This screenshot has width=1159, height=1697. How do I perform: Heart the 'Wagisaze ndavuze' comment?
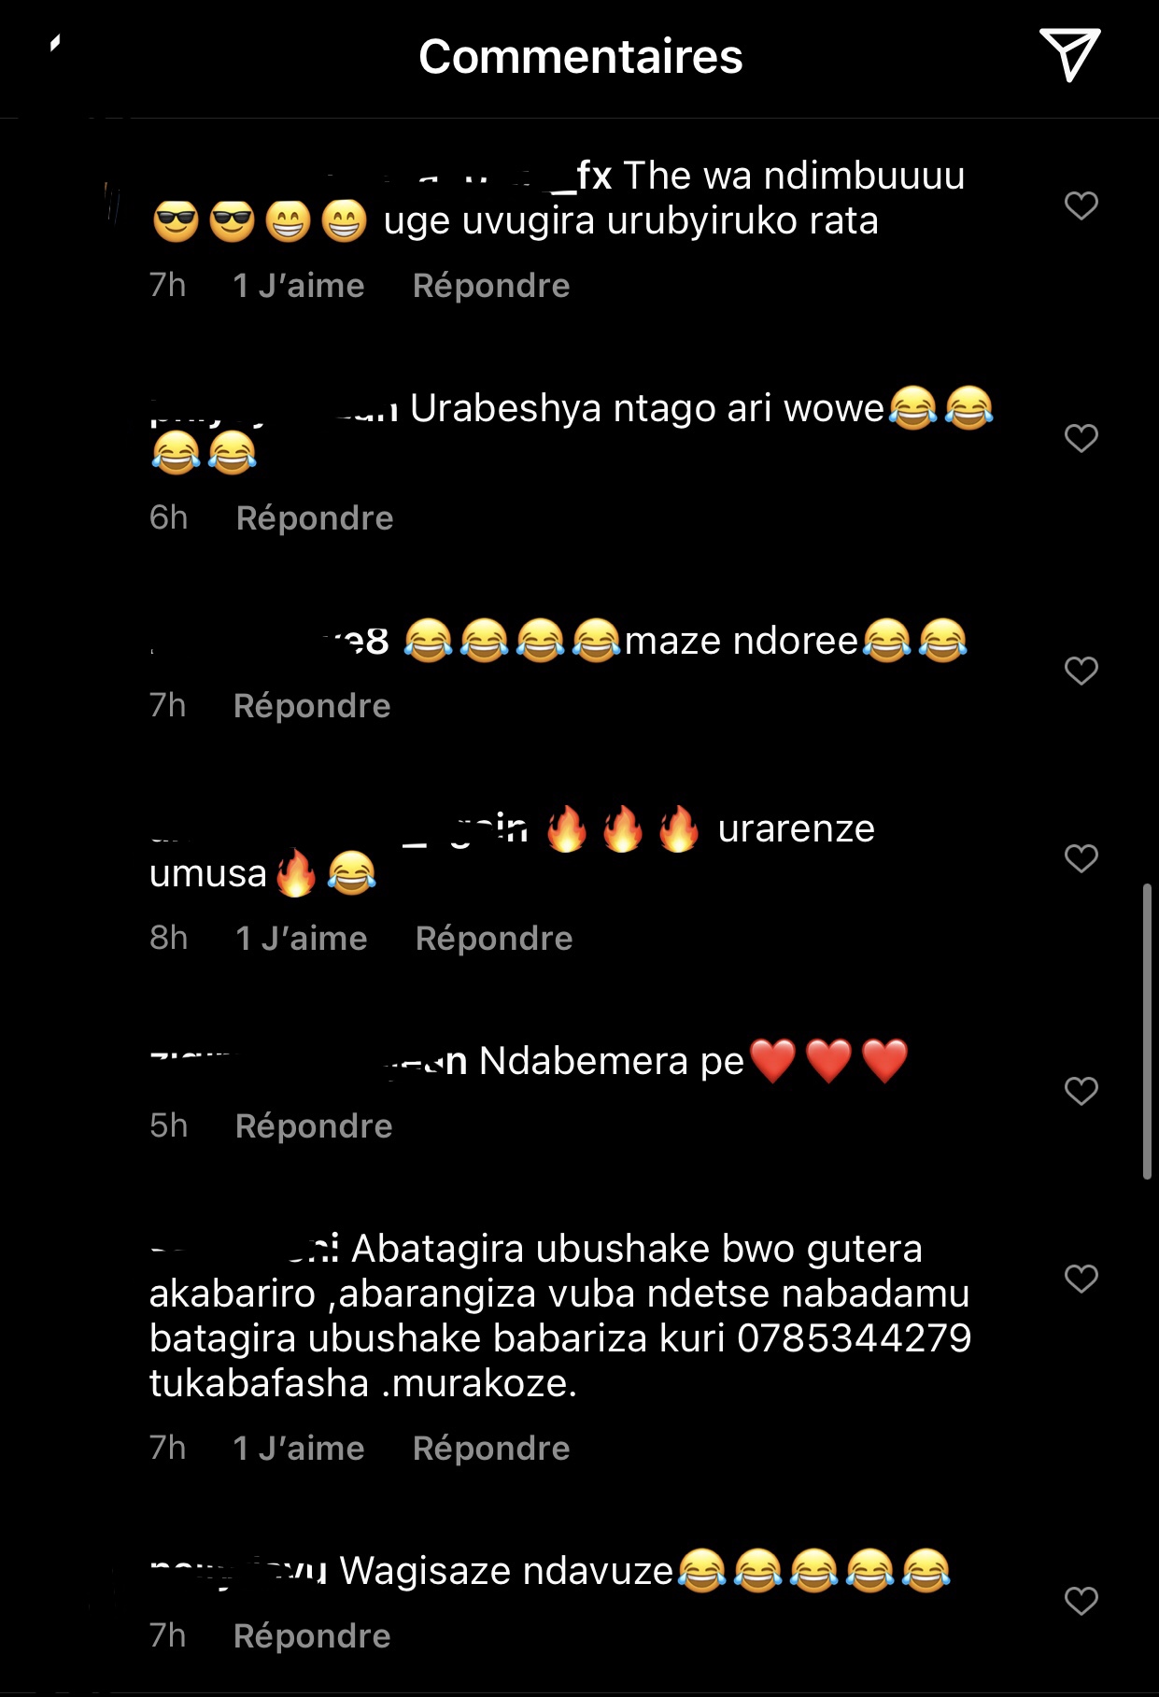1081,1601
